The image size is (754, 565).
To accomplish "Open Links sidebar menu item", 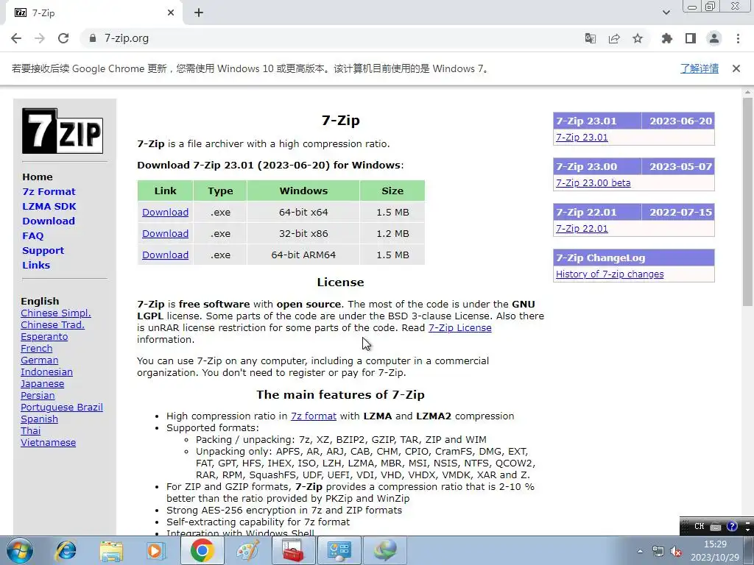I will pyautogui.click(x=36, y=265).
